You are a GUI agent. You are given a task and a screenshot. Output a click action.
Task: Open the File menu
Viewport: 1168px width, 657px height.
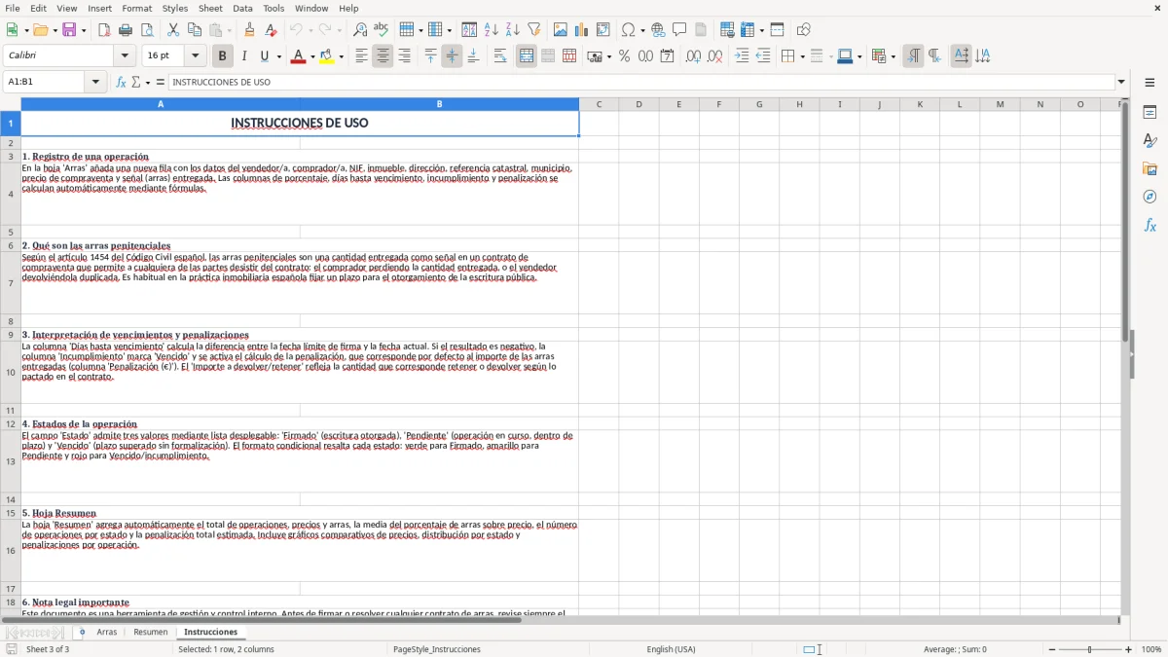tap(12, 8)
